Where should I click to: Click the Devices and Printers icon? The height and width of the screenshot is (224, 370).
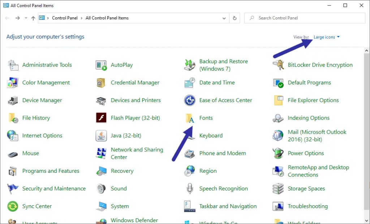tap(101, 100)
